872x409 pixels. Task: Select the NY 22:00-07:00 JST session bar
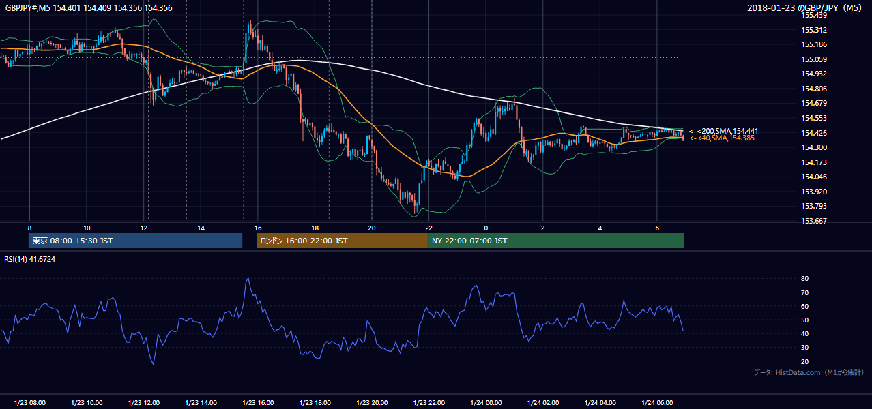(556, 241)
